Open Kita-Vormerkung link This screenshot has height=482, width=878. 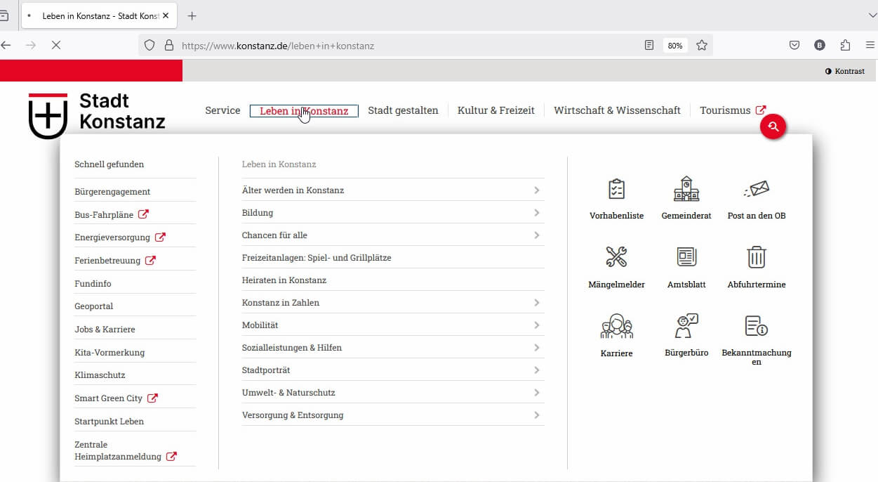(x=109, y=353)
